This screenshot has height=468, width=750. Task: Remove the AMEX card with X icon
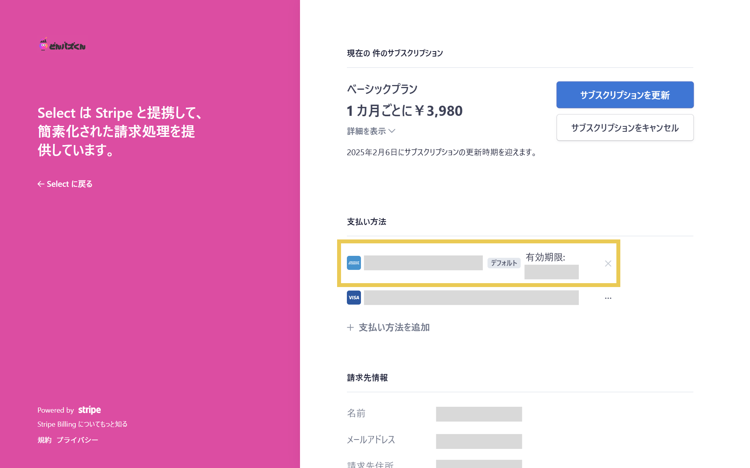(x=608, y=264)
